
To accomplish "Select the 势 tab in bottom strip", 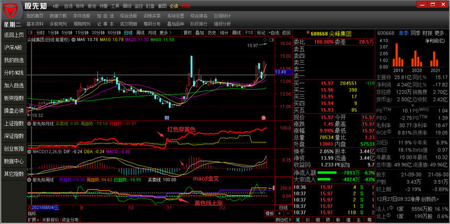I will [328, 220].
